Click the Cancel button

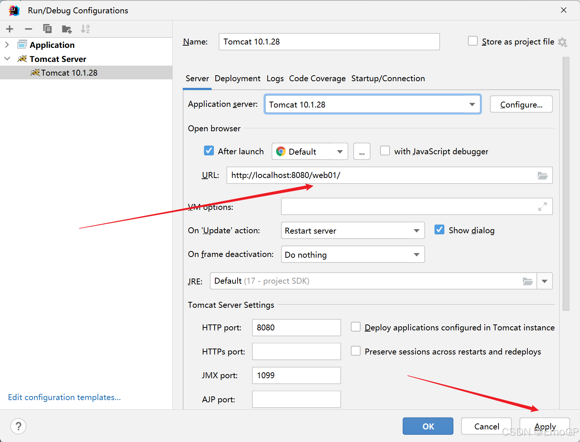tap(487, 426)
